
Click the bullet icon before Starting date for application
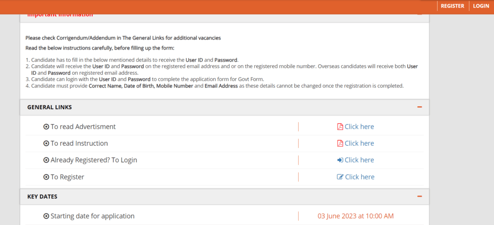(46, 216)
